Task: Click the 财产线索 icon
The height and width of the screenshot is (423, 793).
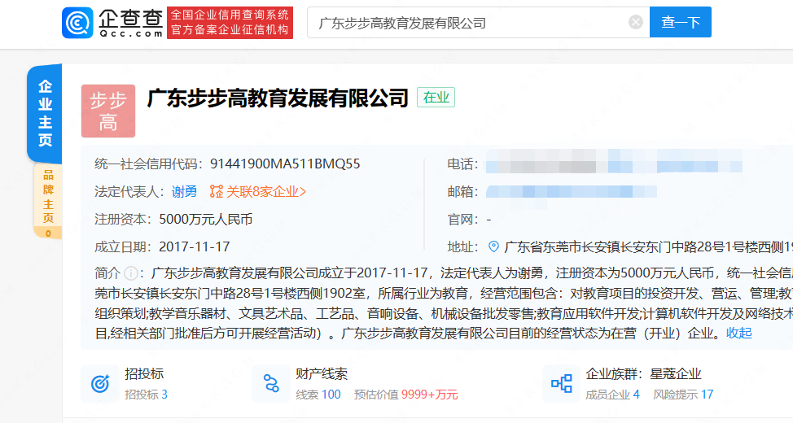Action: click(271, 384)
